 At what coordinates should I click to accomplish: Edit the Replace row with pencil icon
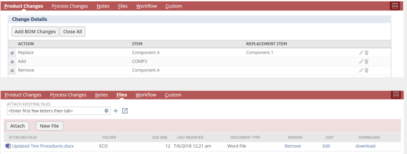[x=361, y=53]
